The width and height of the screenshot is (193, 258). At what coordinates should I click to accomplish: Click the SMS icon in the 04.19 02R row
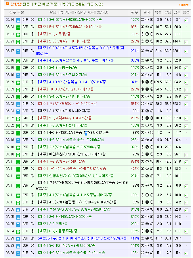[32, 140]
